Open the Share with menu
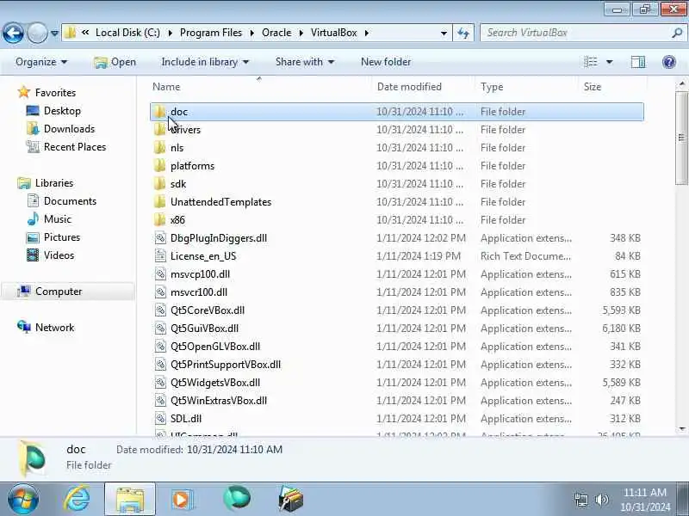689x516 pixels. tap(305, 62)
